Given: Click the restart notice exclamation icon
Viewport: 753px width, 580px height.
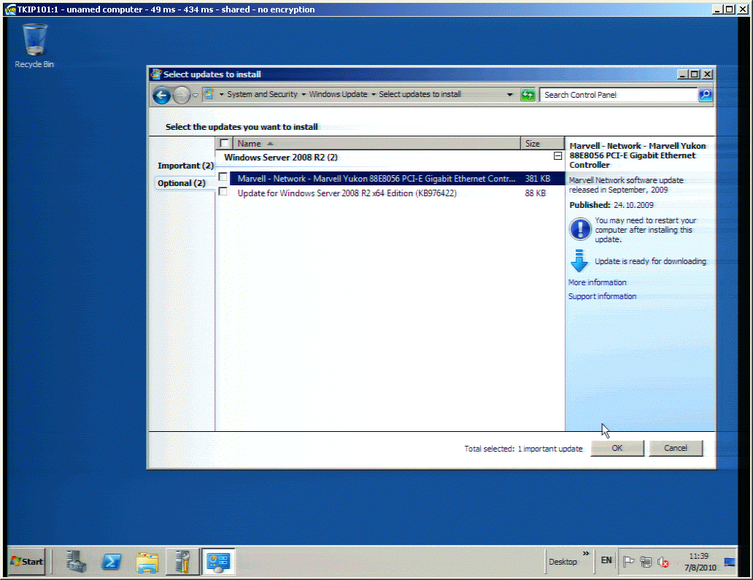Looking at the screenshot, I should click(579, 229).
